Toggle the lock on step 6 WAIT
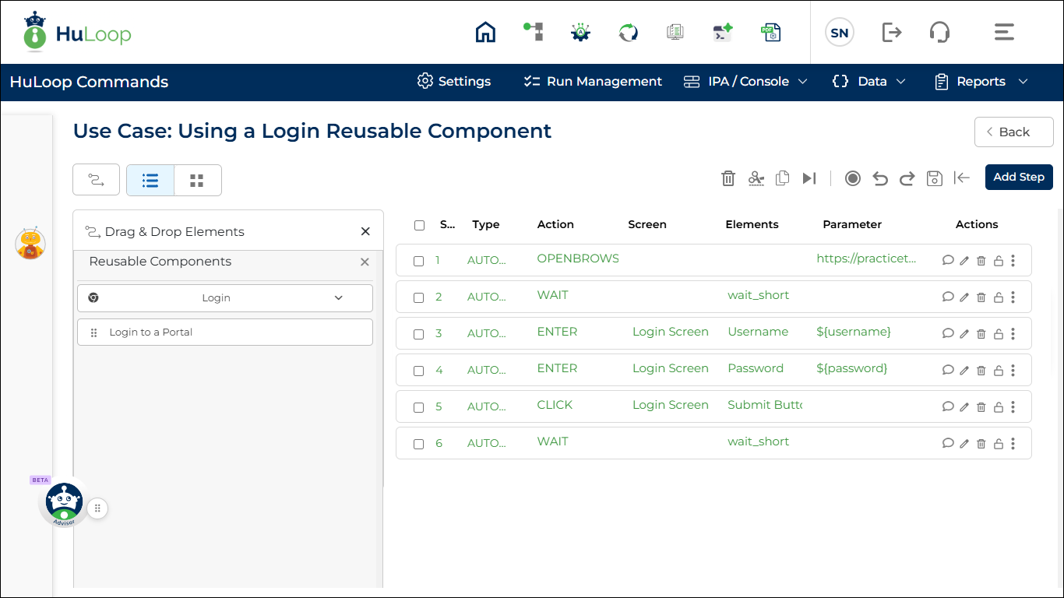Screen dimensions: 1064x598 (998, 444)
